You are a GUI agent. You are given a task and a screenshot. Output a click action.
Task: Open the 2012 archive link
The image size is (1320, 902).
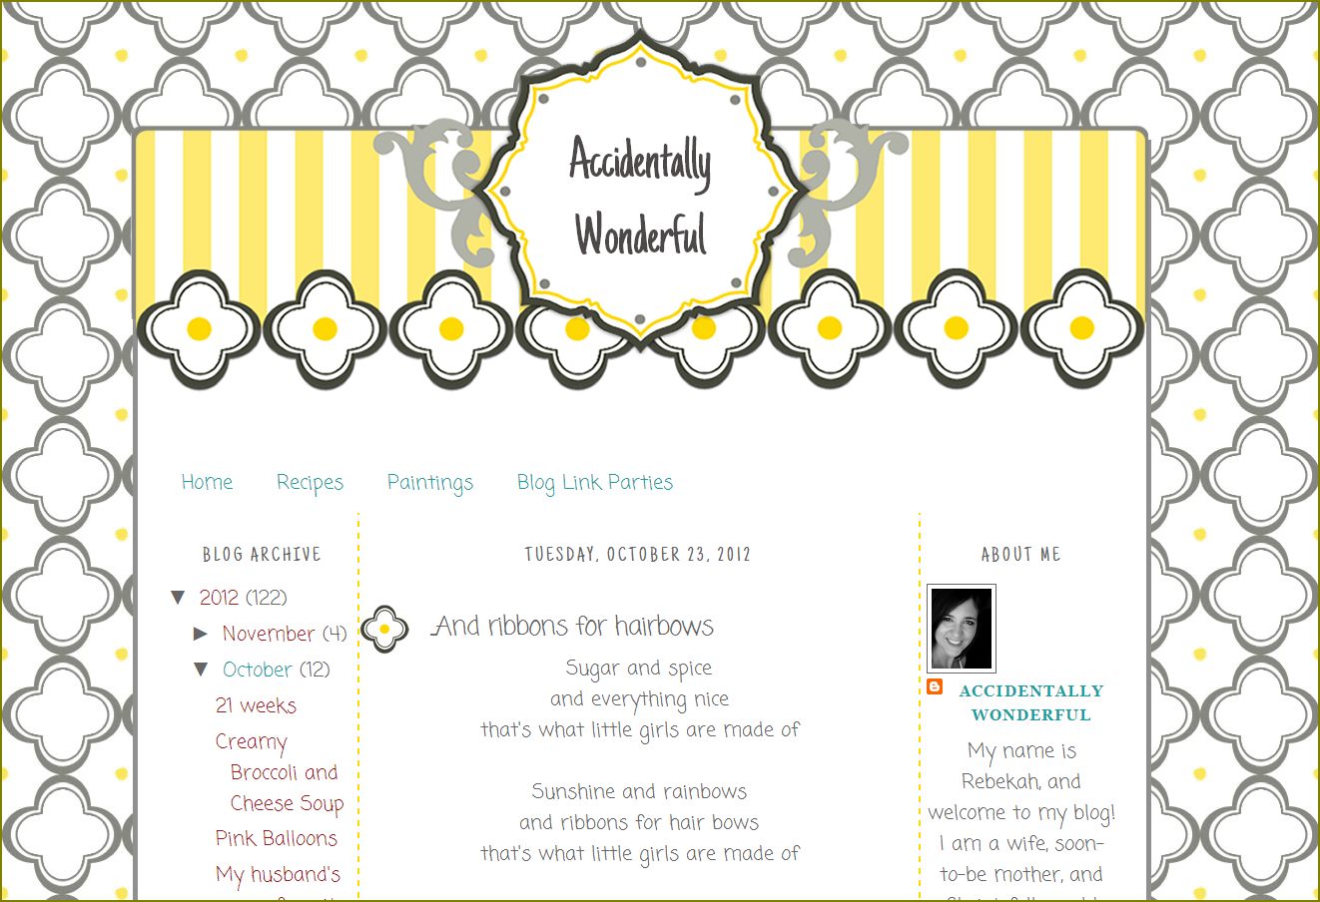(219, 598)
